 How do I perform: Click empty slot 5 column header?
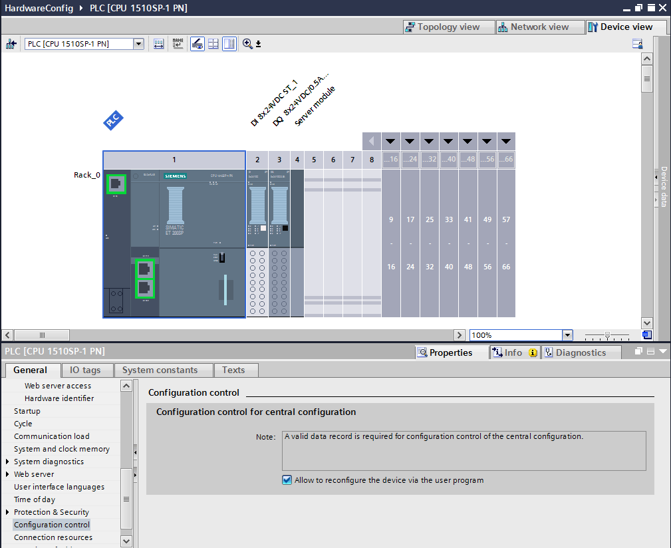pos(314,160)
